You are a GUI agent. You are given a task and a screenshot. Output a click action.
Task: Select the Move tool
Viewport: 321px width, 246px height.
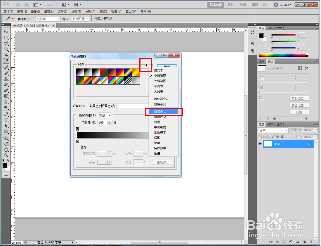click(6, 32)
